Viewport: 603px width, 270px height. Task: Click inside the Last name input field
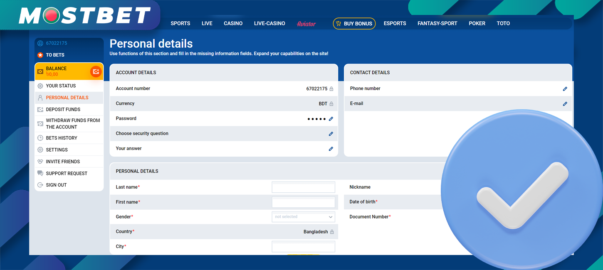[303, 187]
